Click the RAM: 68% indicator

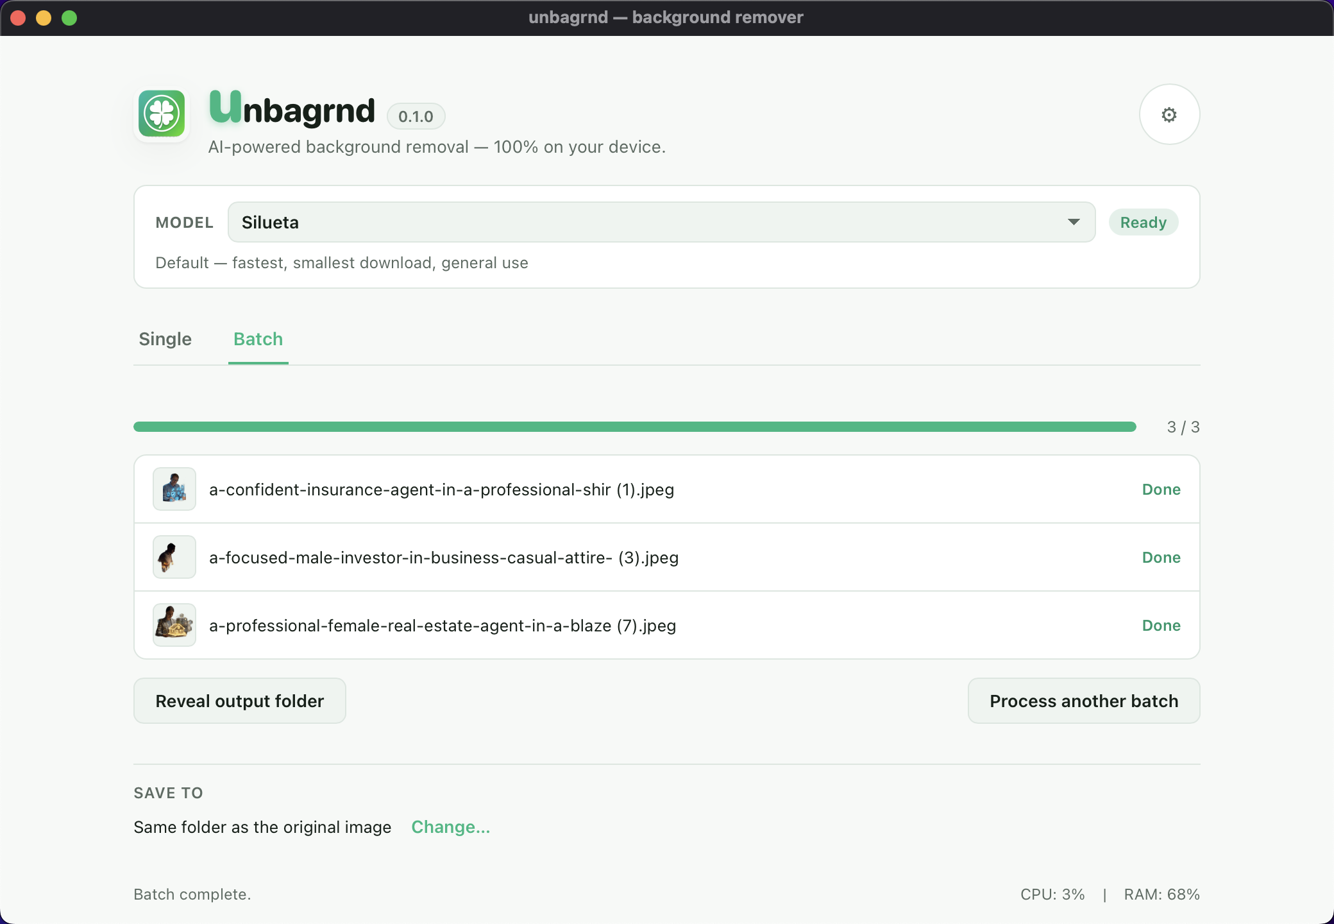1161,894
